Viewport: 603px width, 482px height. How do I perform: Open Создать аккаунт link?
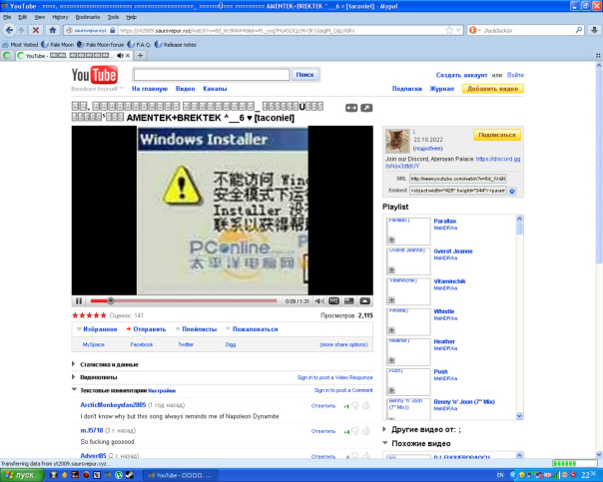[461, 75]
